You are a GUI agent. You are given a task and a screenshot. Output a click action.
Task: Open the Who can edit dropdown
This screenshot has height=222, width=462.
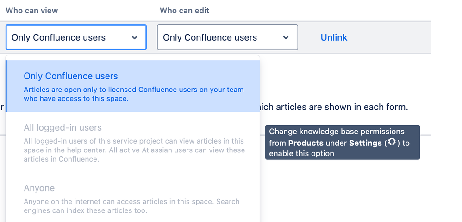(x=227, y=37)
